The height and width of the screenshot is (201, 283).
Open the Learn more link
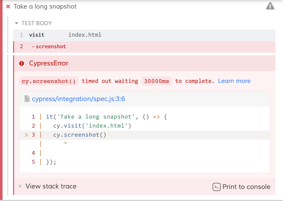pyautogui.click(x=234, y=81)
